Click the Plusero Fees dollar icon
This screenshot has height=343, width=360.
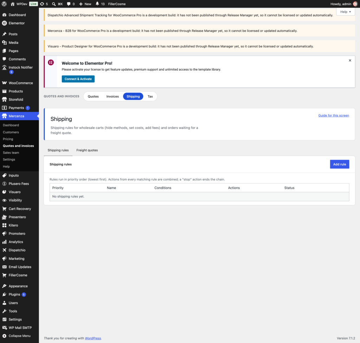pyautogui.click(x=4, y=184)
